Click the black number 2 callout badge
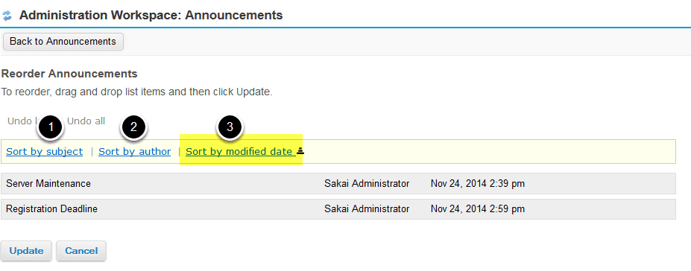This screenshot has width=691, height=271. [x=134, y=127]
